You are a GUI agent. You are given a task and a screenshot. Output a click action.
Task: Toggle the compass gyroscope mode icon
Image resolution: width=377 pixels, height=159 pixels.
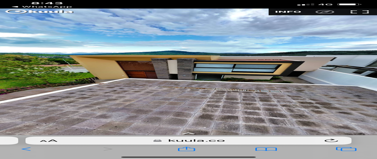pos(325,12)
